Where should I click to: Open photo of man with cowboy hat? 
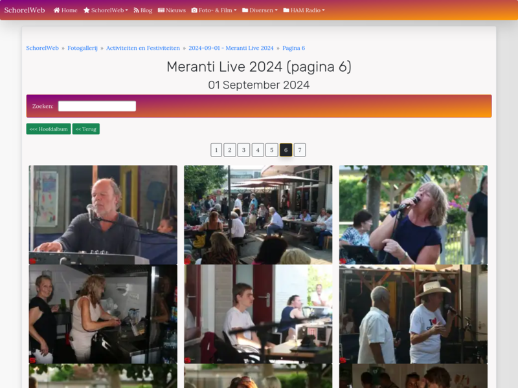pos(413,314)
